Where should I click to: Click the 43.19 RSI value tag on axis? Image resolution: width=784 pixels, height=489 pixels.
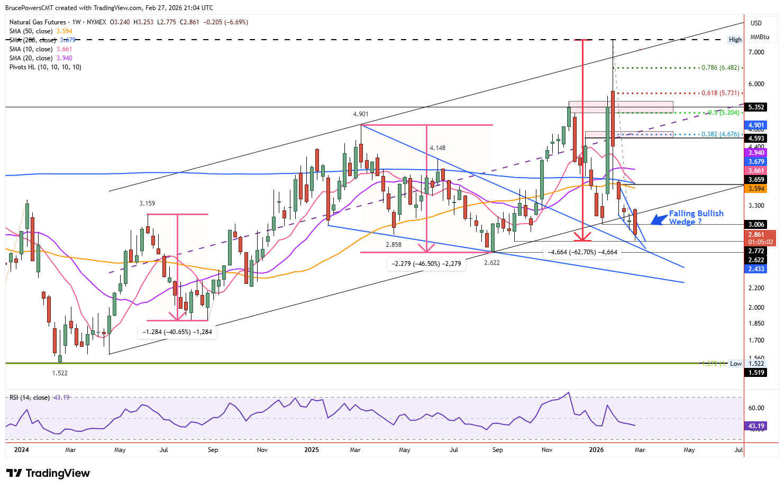[756, 426]
